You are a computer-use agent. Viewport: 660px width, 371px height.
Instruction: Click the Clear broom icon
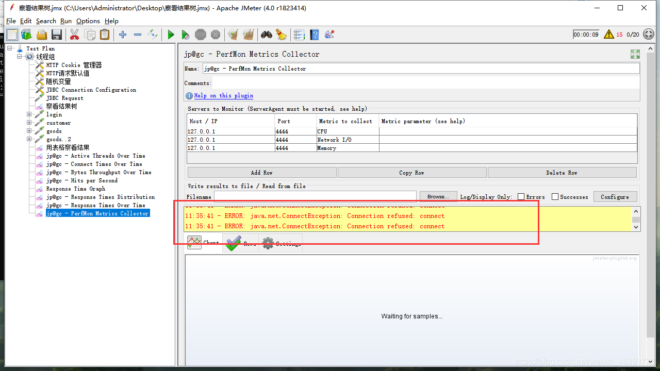pyautogui.click(x=234, y=35)
